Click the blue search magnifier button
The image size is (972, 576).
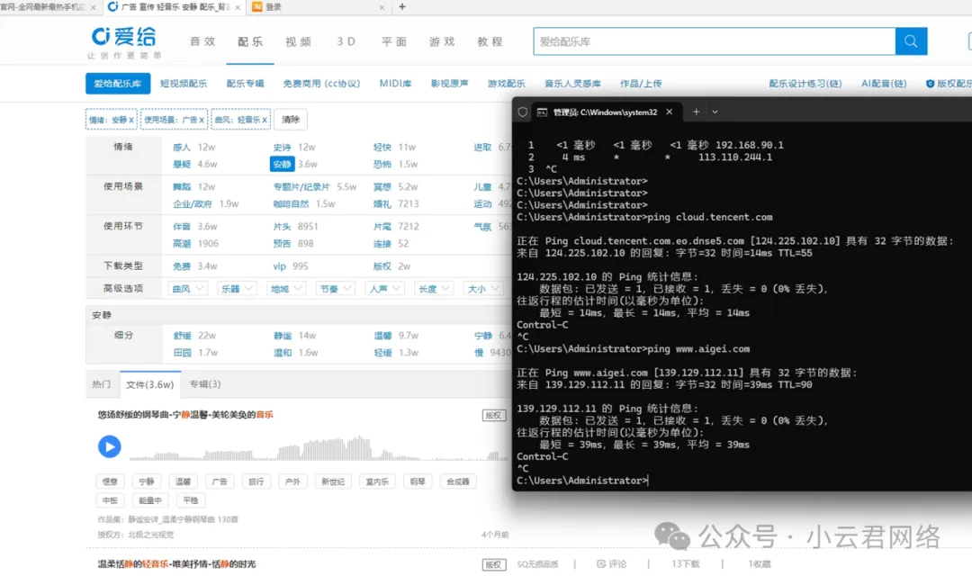click(x=911, y=41)
